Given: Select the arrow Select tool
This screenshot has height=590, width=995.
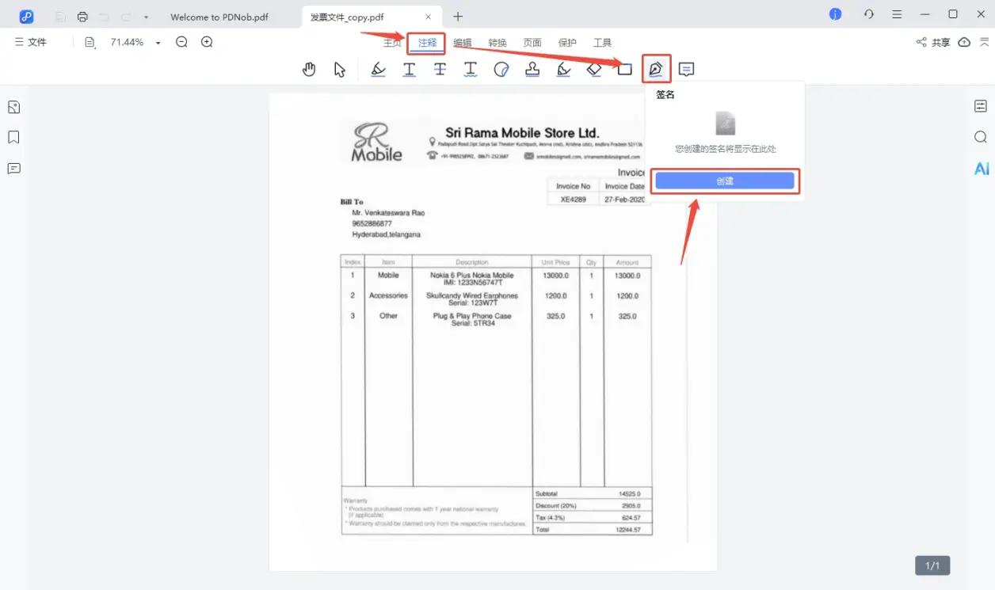Looking at the screenshot, I should 340,70.
